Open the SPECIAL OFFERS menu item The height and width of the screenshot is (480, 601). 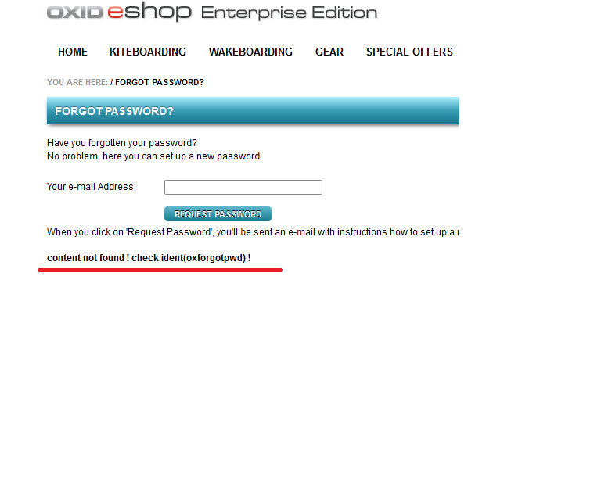coord(409,52)
